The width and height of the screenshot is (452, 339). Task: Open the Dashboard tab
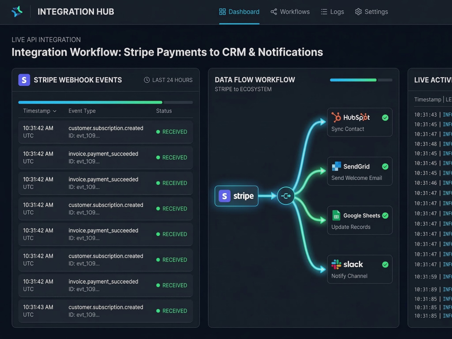[239, 12]
